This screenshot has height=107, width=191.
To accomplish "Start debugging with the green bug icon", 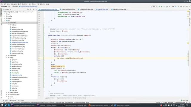I will pos(162,7).
